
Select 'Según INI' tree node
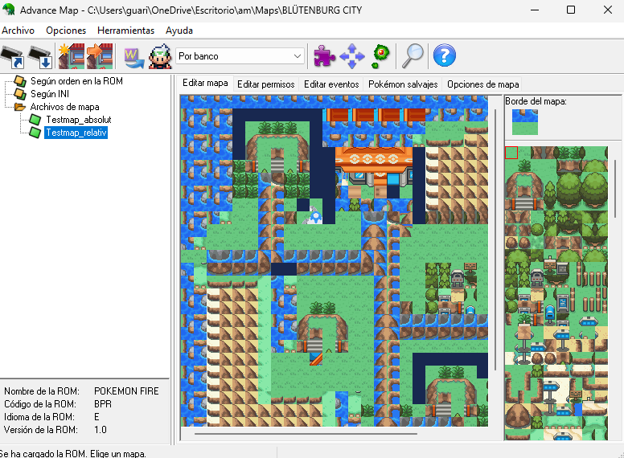pyautogui.click(x=50, y=94)
